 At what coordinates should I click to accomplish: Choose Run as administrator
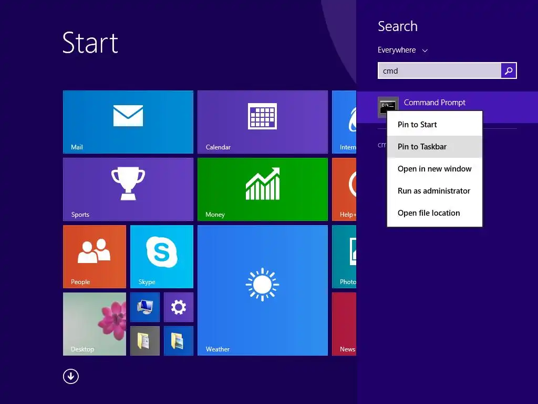tap(434, 190)
